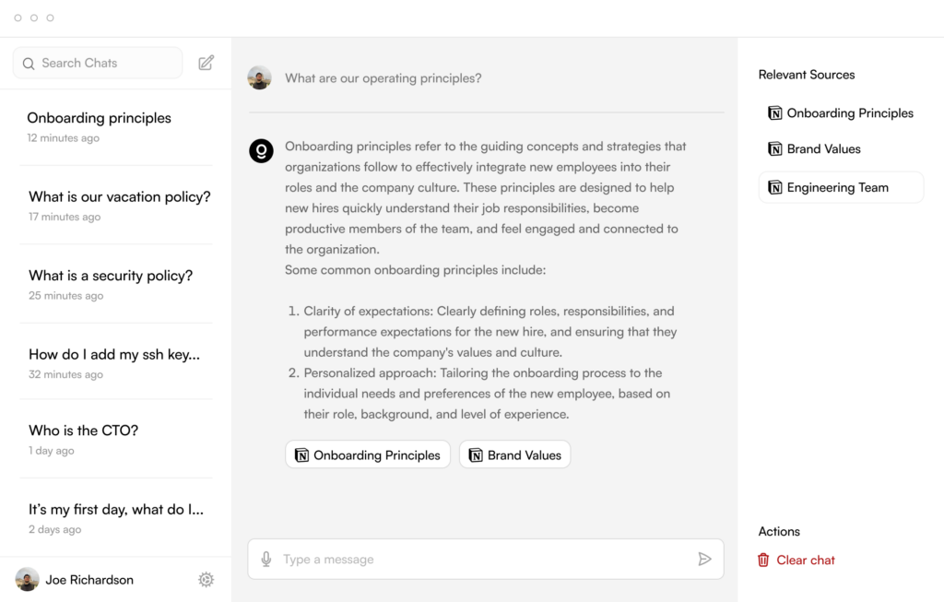Viewport: 944px width, 602px height.
Task: Click the Onboarding Principles citation button below answer
Action: [368, 454]
